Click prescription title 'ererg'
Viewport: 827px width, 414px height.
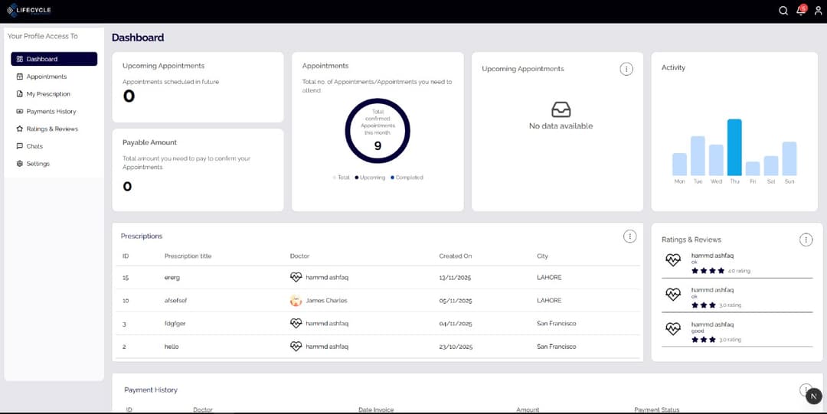point(172,278)
